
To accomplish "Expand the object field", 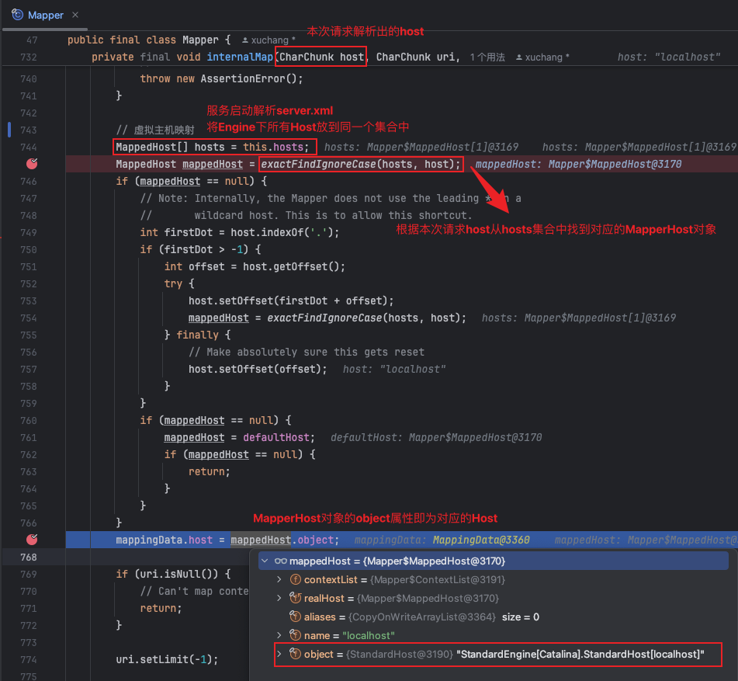I will pos(279,654).
